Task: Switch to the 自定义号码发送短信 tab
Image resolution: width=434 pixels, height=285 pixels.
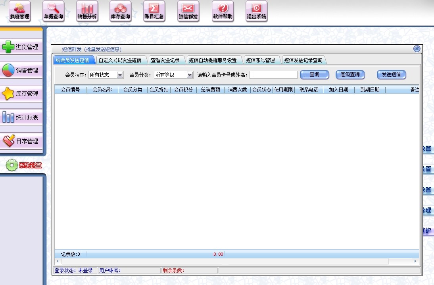Action: click(120, 60)
